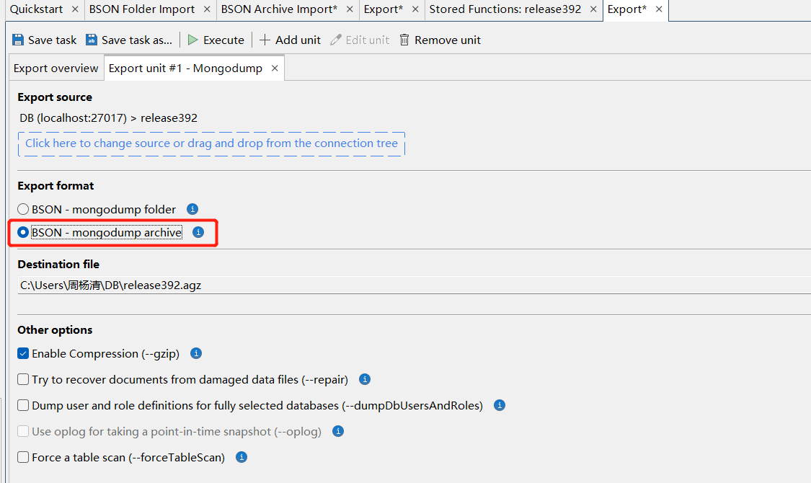This screenshot has width=811, height=483.
Task: Click the Destination file path field
Action: pyautogui.click(x=411, y=285)
